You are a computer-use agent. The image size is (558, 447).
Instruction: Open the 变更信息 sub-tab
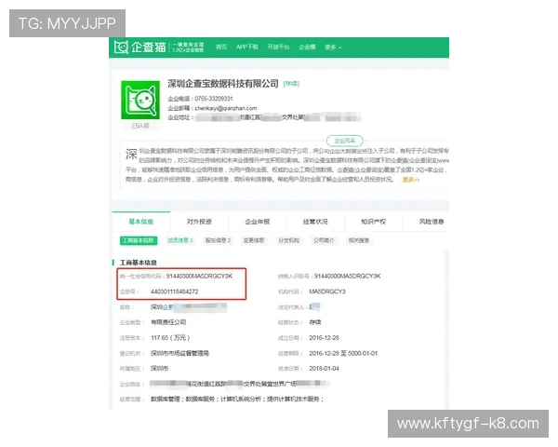(253, 240)
